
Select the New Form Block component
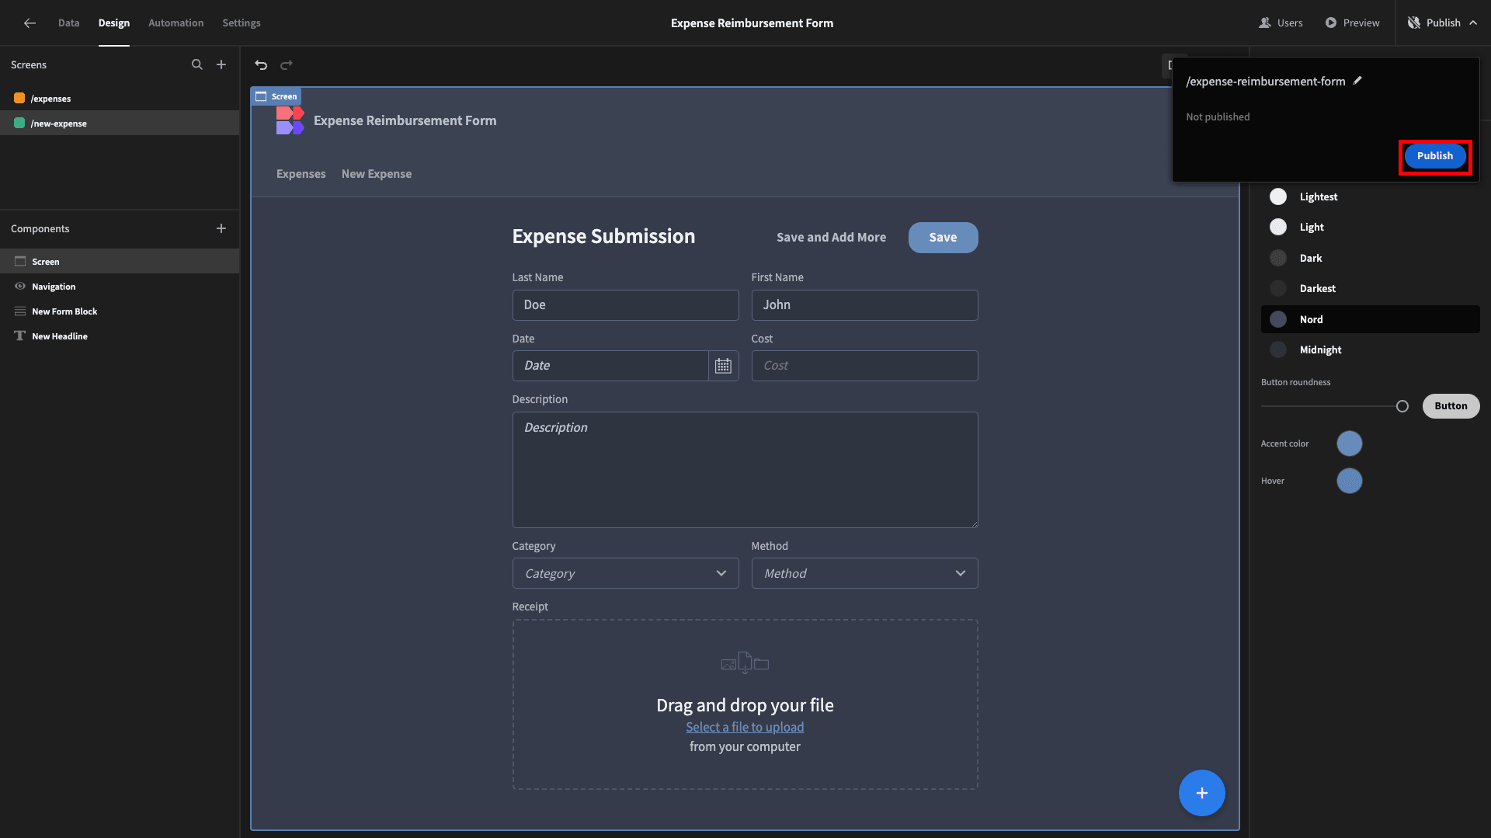(x=120, y=311)
